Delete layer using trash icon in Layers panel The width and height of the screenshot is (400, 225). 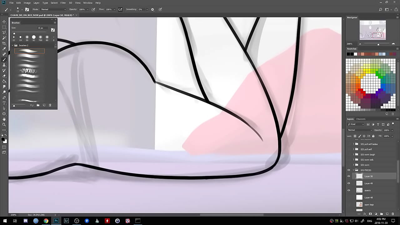393,214
